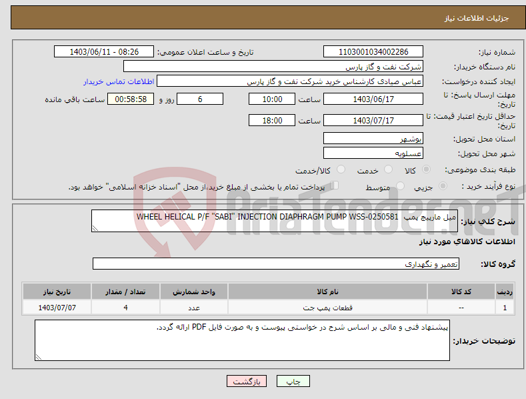Click the resize handle of the description text area
Viewport: 526px width, 399px height.
coord(95,228)
